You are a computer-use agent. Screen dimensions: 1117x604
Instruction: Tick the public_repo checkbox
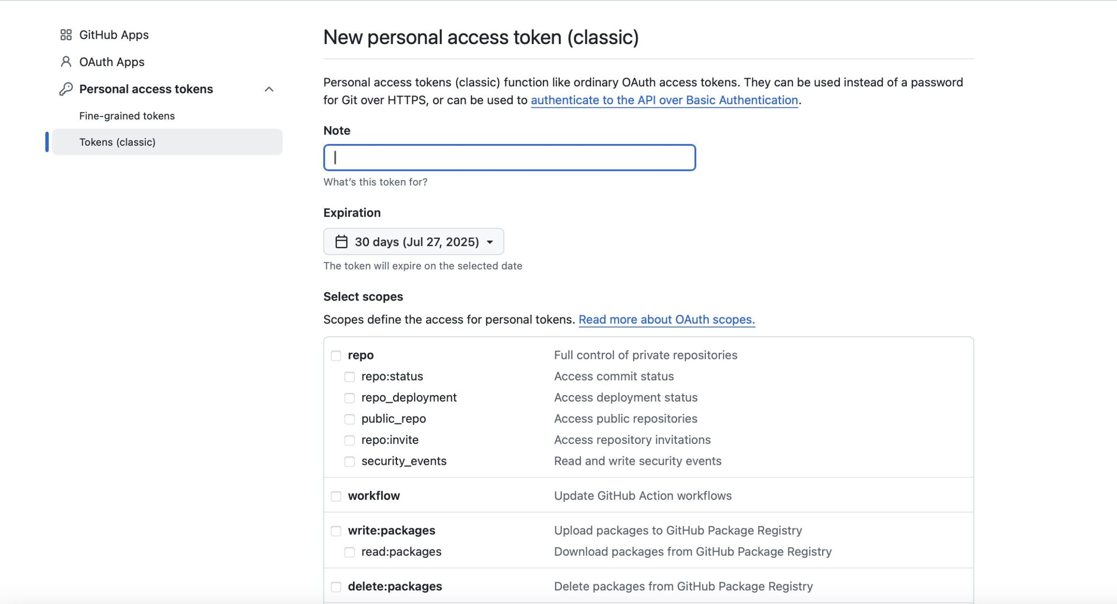(x=349, y=419)
